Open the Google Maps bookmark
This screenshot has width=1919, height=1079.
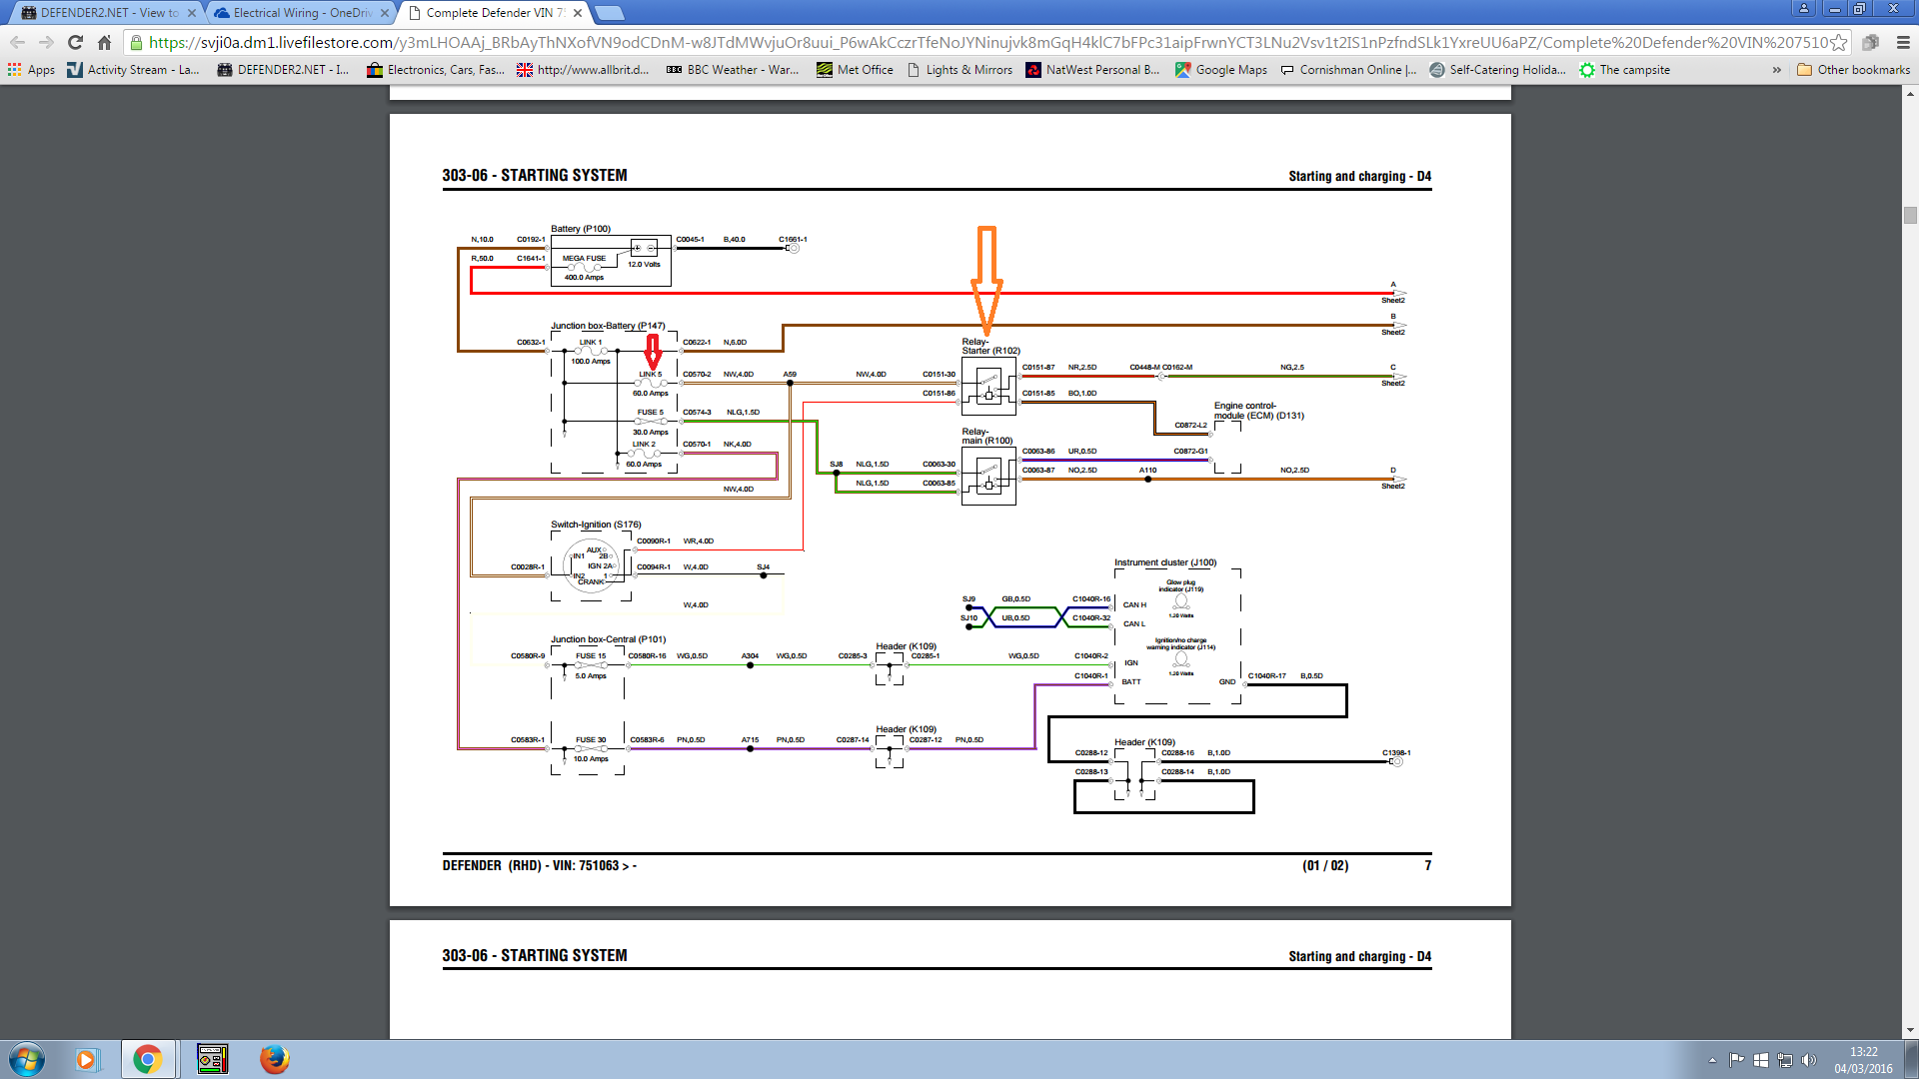[x=1221, y=70]
